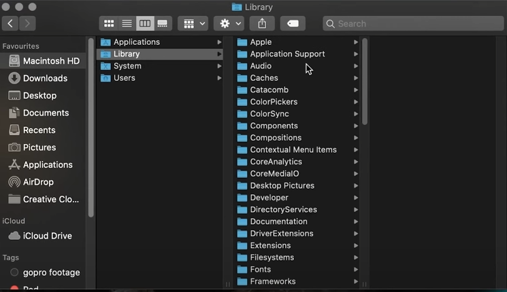Open AirDrop from the sidebar

pyautogui.click(x=44, y=182)
